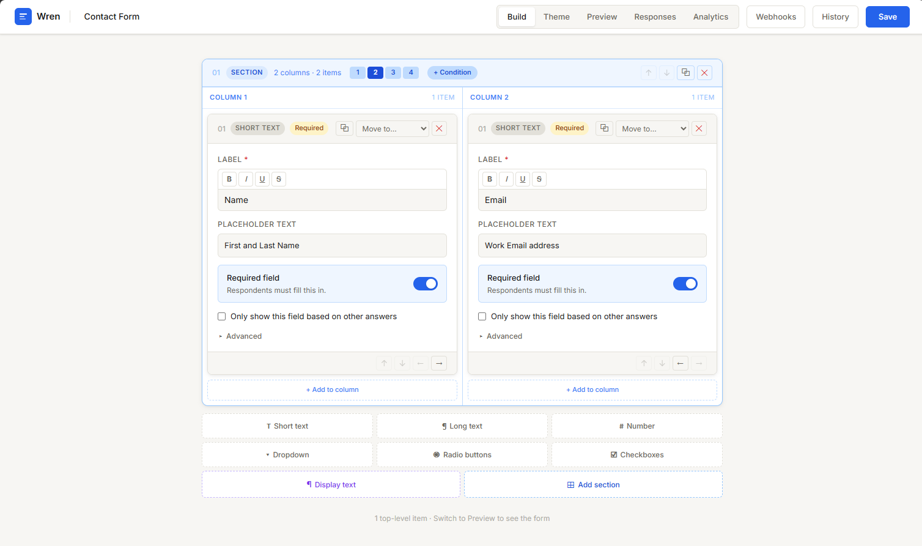Open Move to dropdown in Column 2
The height and width of the screenshot is (546, 922).
coord(652,128)
